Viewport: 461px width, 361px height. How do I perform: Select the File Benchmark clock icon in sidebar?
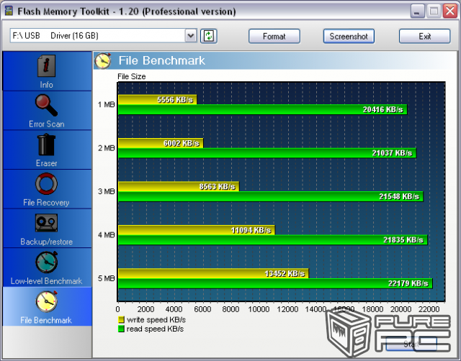point(46,301)
